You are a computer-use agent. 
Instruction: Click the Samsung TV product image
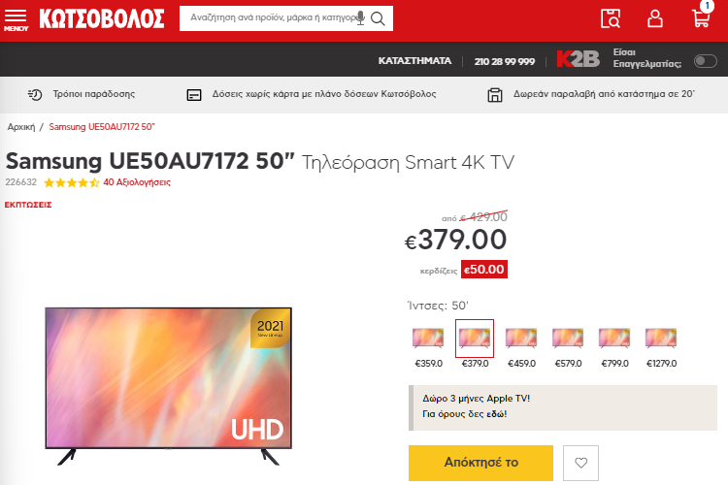click(x=169, y=386)
